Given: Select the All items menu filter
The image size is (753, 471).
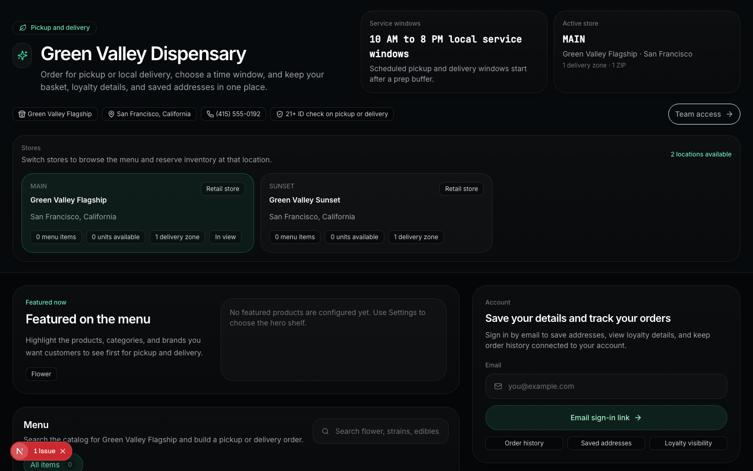Looking at the screenshot, I should [x=53, y=464].
